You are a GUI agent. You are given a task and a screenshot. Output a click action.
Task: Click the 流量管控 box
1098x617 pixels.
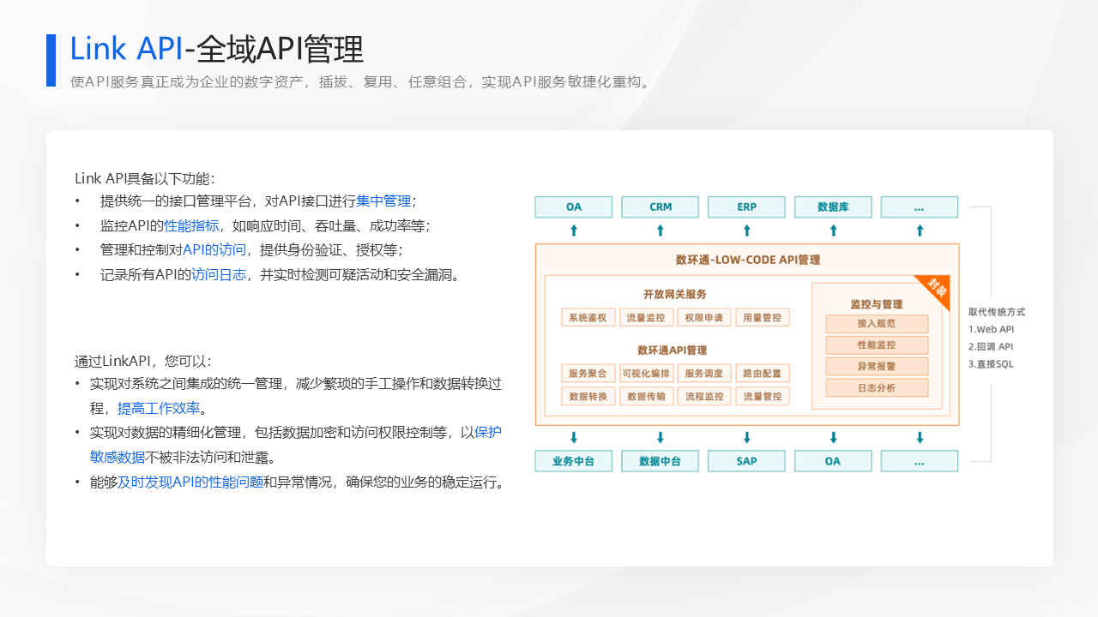763,397
